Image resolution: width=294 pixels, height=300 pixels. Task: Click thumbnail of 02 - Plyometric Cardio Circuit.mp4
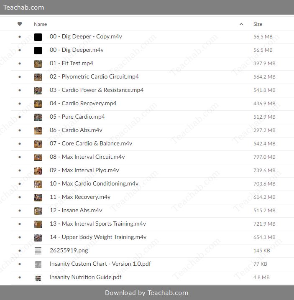coord(38,77)
